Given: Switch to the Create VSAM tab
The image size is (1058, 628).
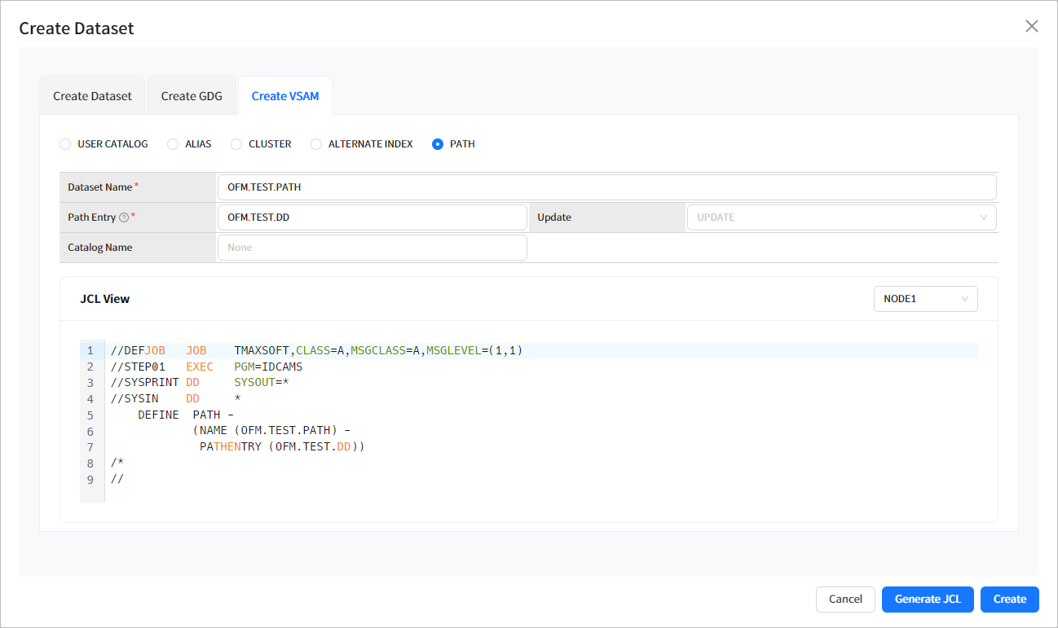Looking at the screenshot, I should (x=284, y=95).
